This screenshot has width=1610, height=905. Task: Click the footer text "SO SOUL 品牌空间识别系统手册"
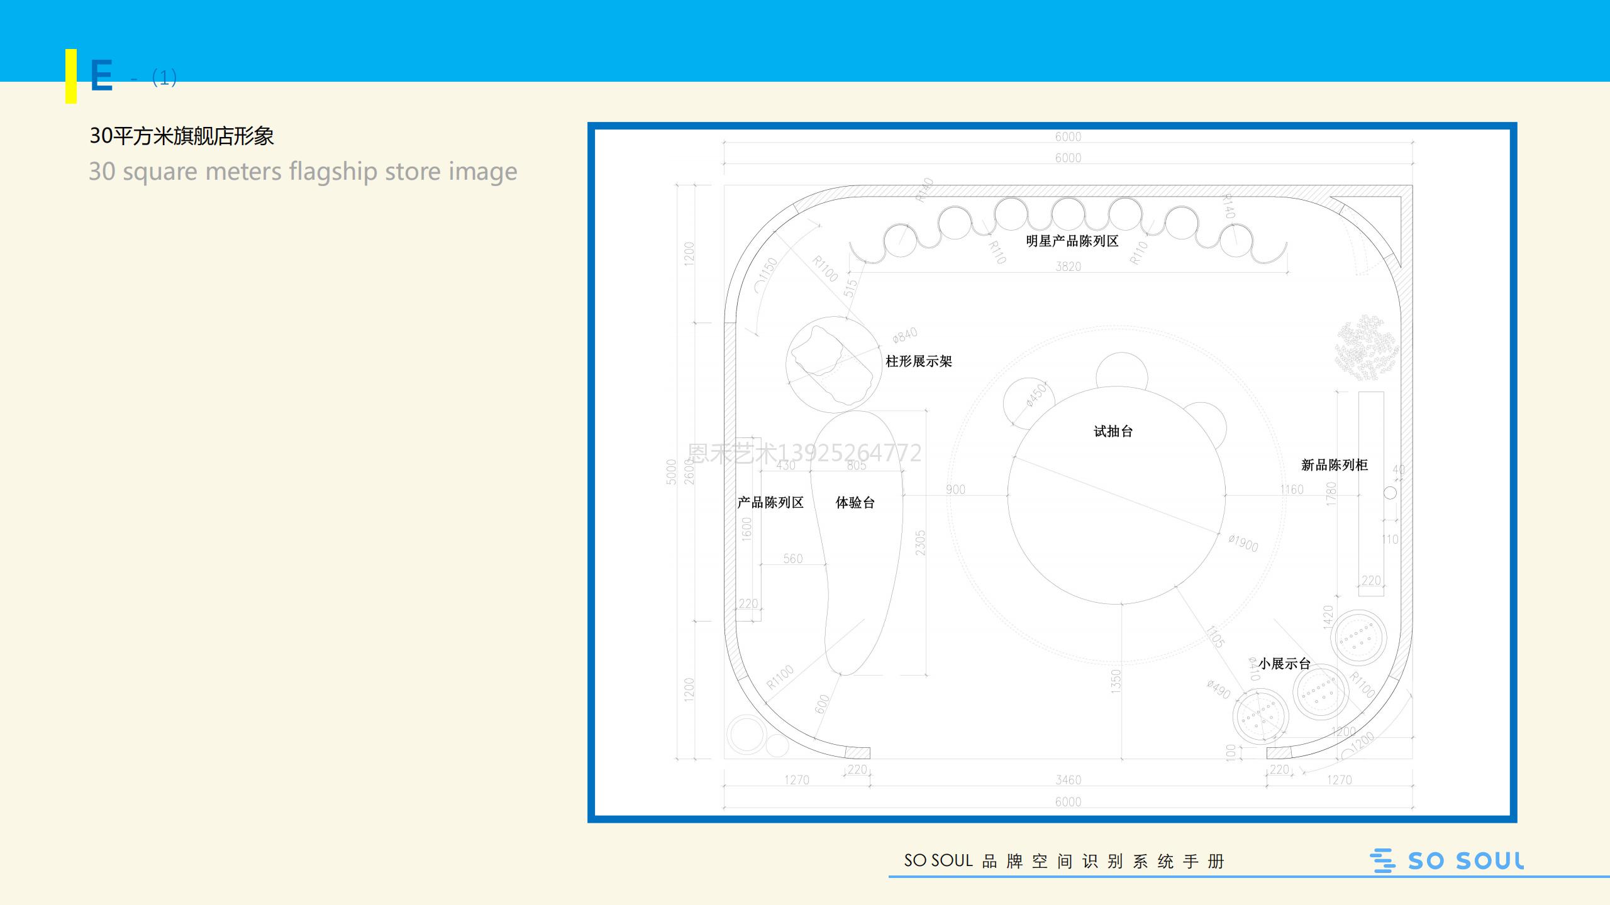pos(1064,861)
